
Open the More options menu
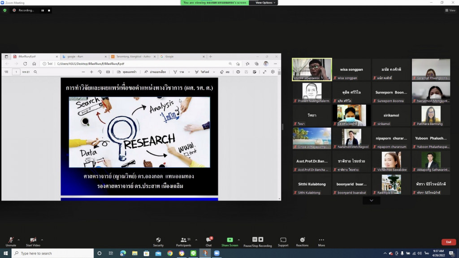pyautogui.click(x=321, y=241)
